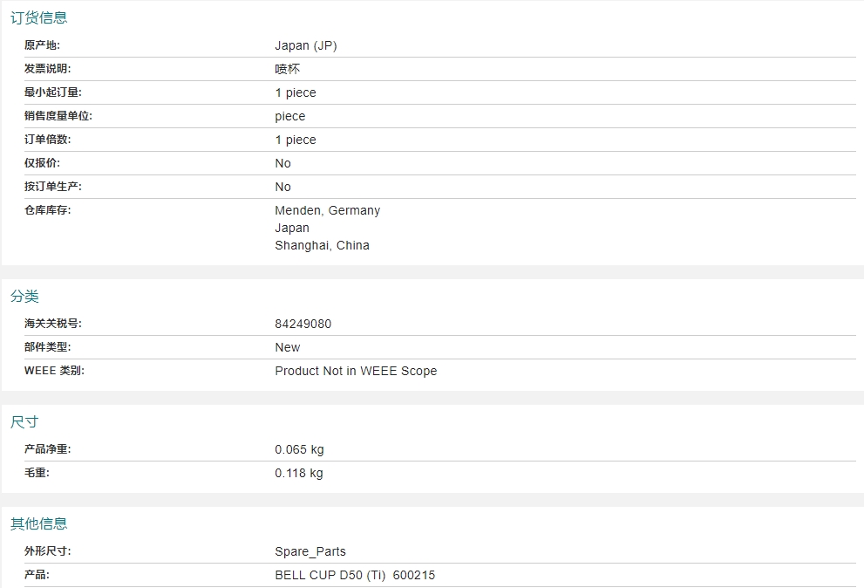Image resolution: width=864 pixels, height=588 pixels.
Task: Select the Japan (JP) origin value
Action: 306,45
